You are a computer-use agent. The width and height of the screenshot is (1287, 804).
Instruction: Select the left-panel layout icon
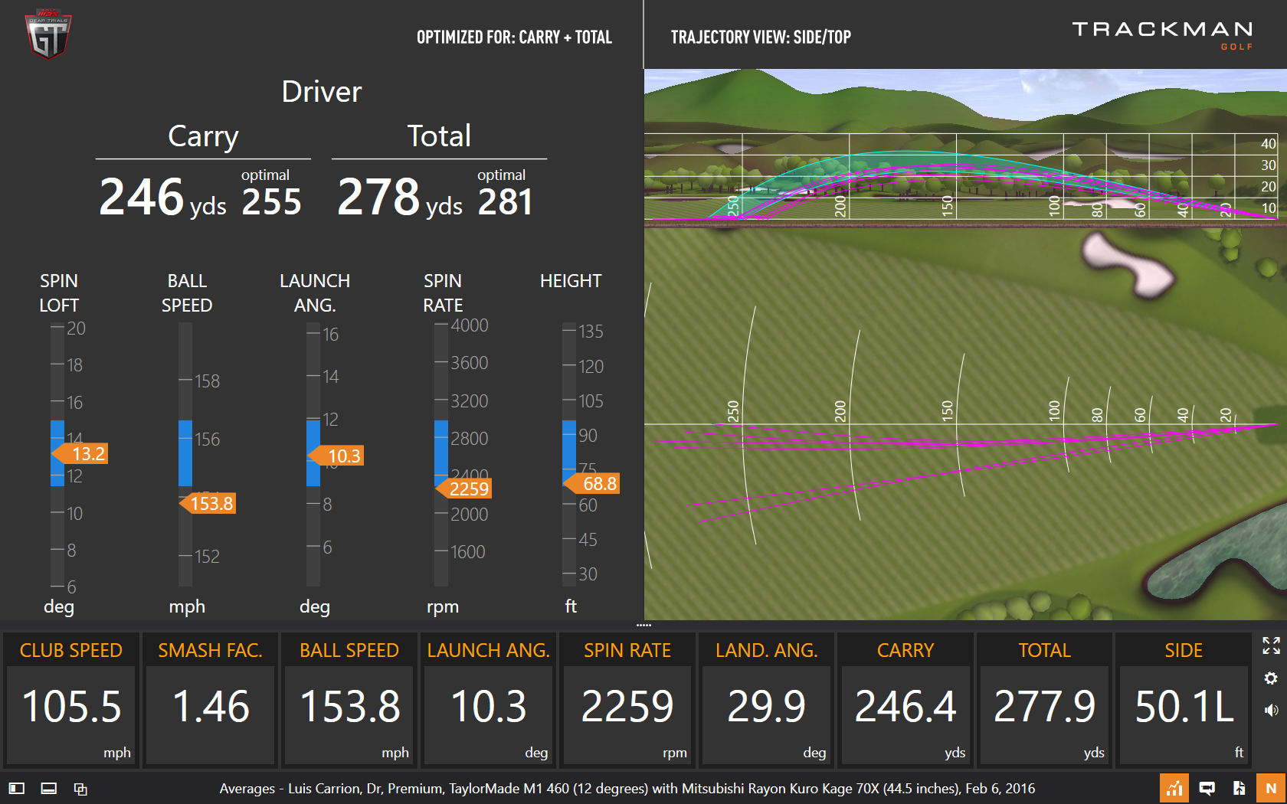17,788
